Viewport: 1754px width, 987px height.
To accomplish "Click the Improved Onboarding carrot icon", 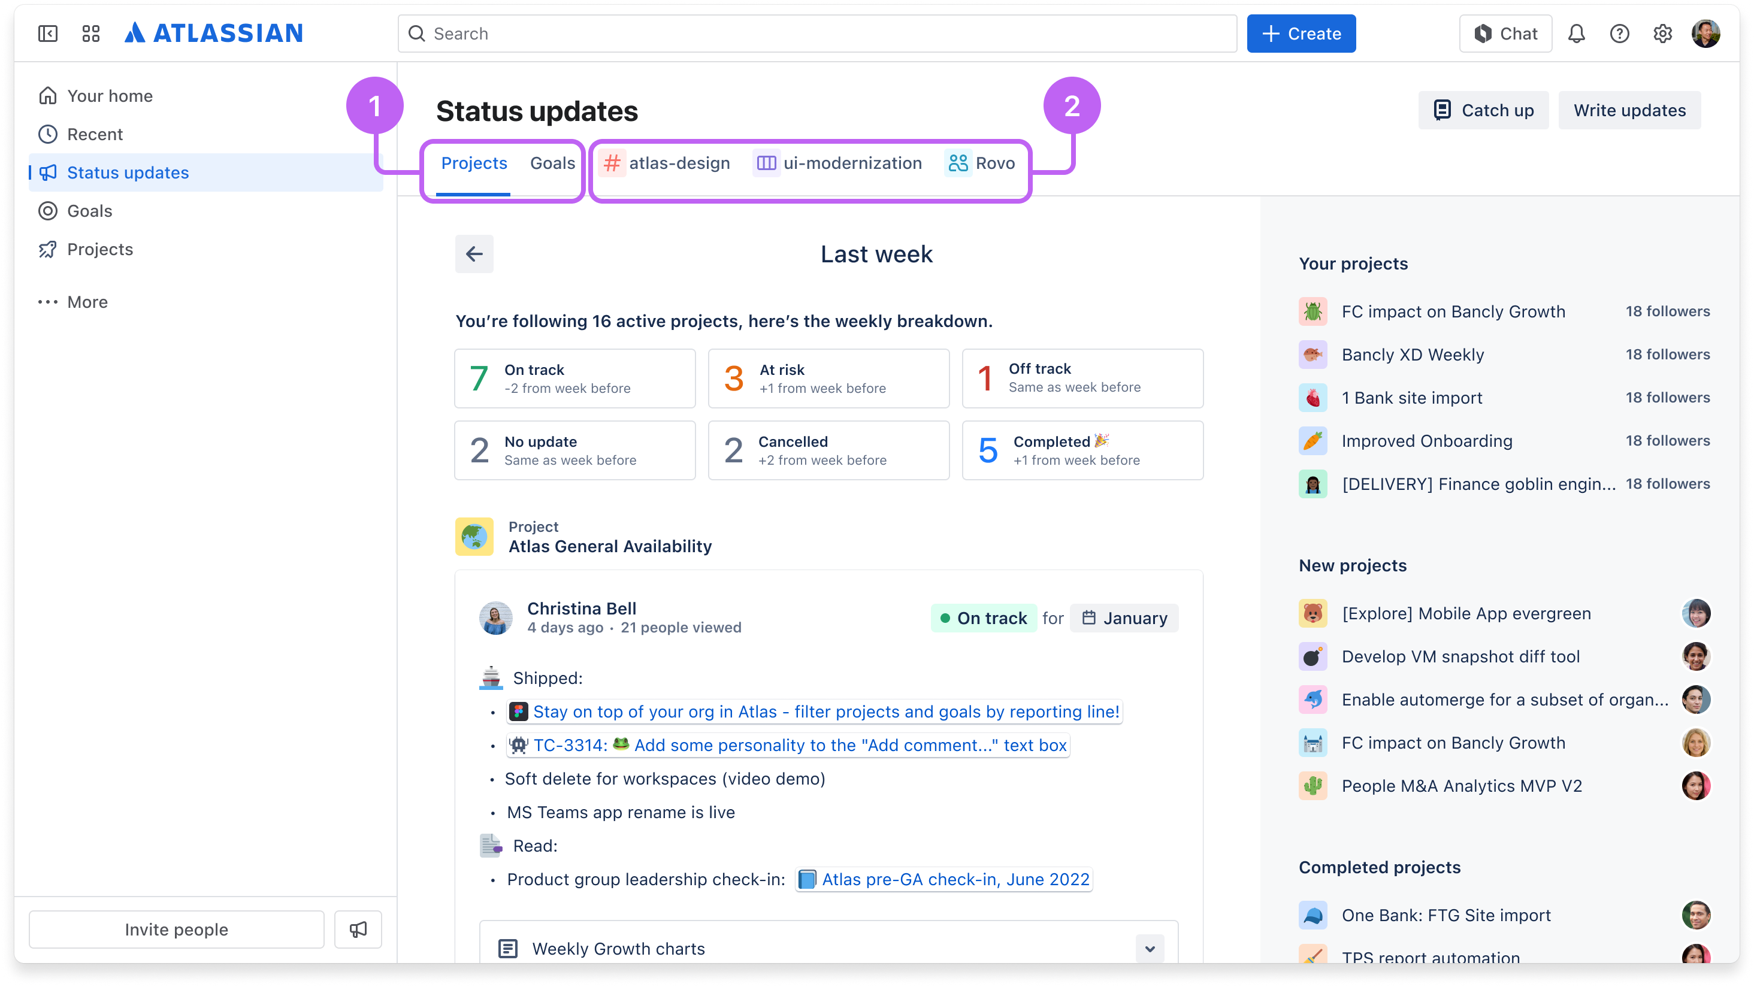I will click(1313, 440).
